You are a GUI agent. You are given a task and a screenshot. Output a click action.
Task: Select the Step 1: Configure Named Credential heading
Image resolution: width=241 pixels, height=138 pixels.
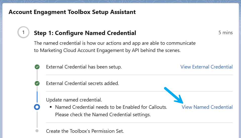85,33
